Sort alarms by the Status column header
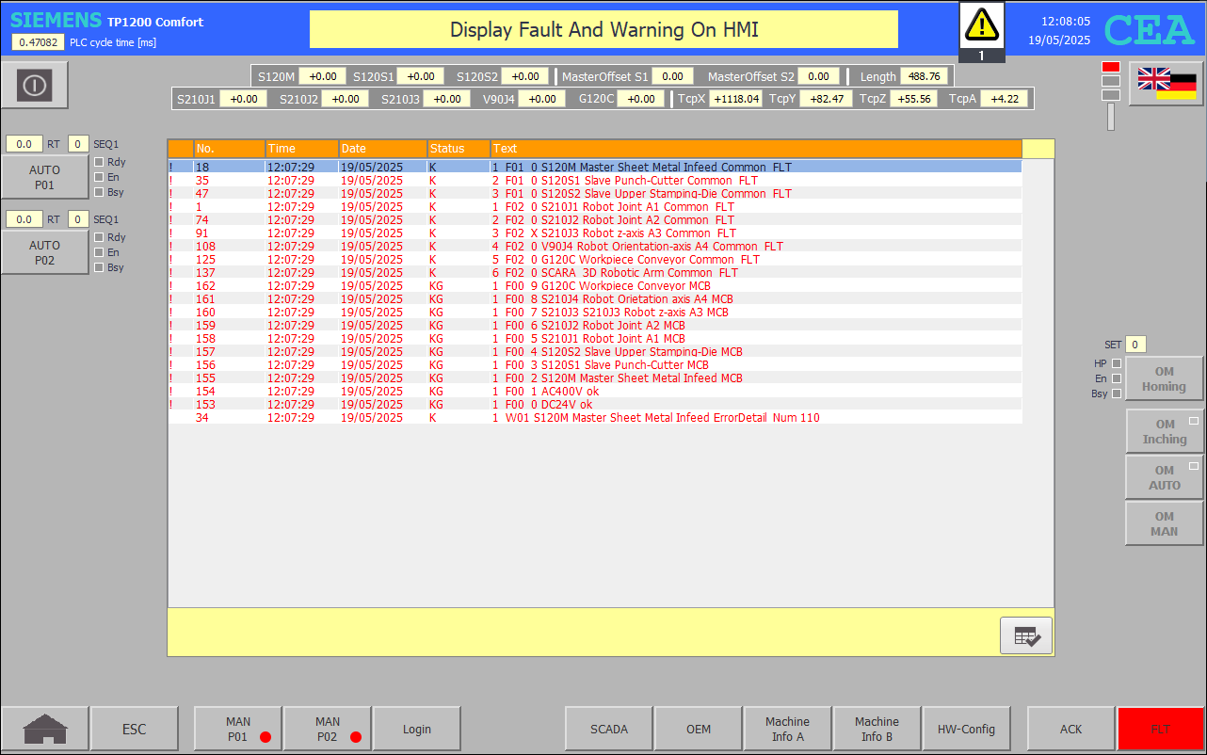 coord(458,149)
